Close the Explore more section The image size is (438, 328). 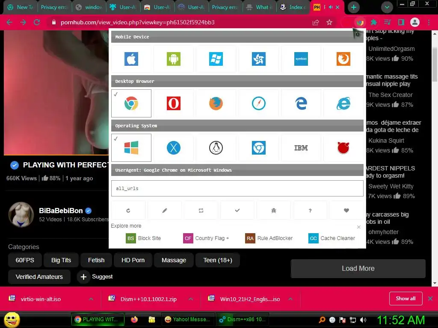coord(359,227)
